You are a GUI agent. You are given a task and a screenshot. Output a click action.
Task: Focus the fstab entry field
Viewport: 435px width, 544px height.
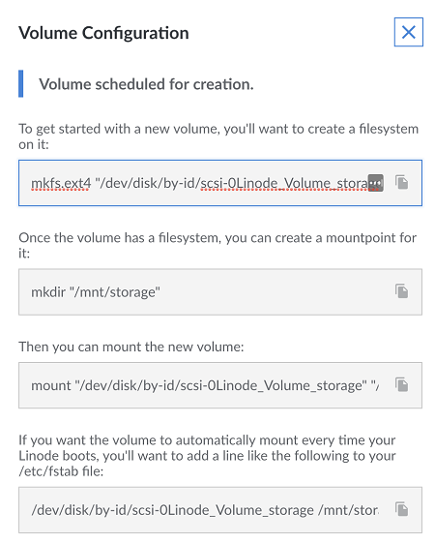[x=220, y=510]
